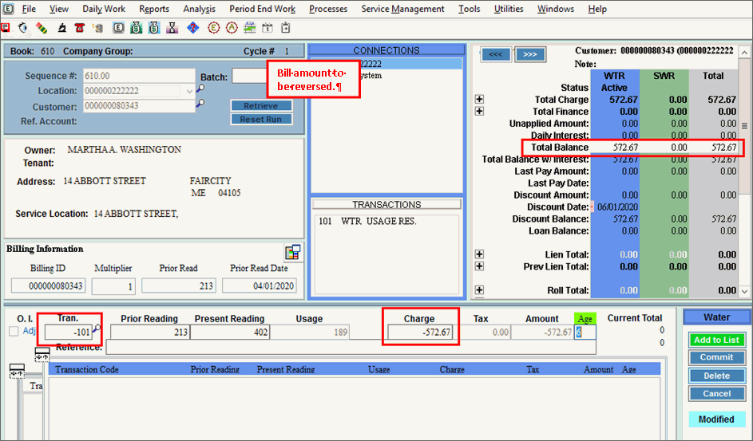Click the red circled A toolbar icon
The image size is (753, 441).
[232, 28]
